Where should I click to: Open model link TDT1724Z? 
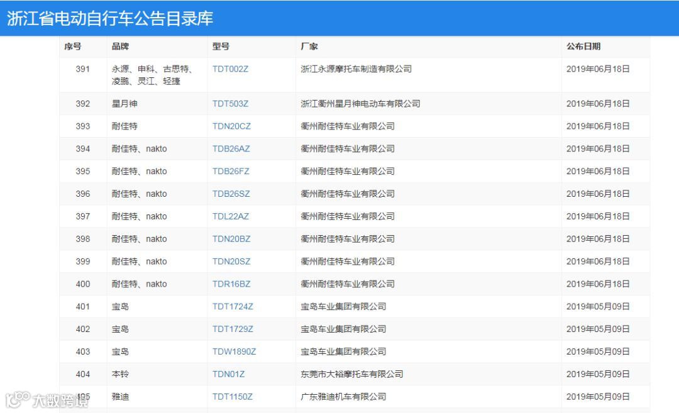pos(233,306)
